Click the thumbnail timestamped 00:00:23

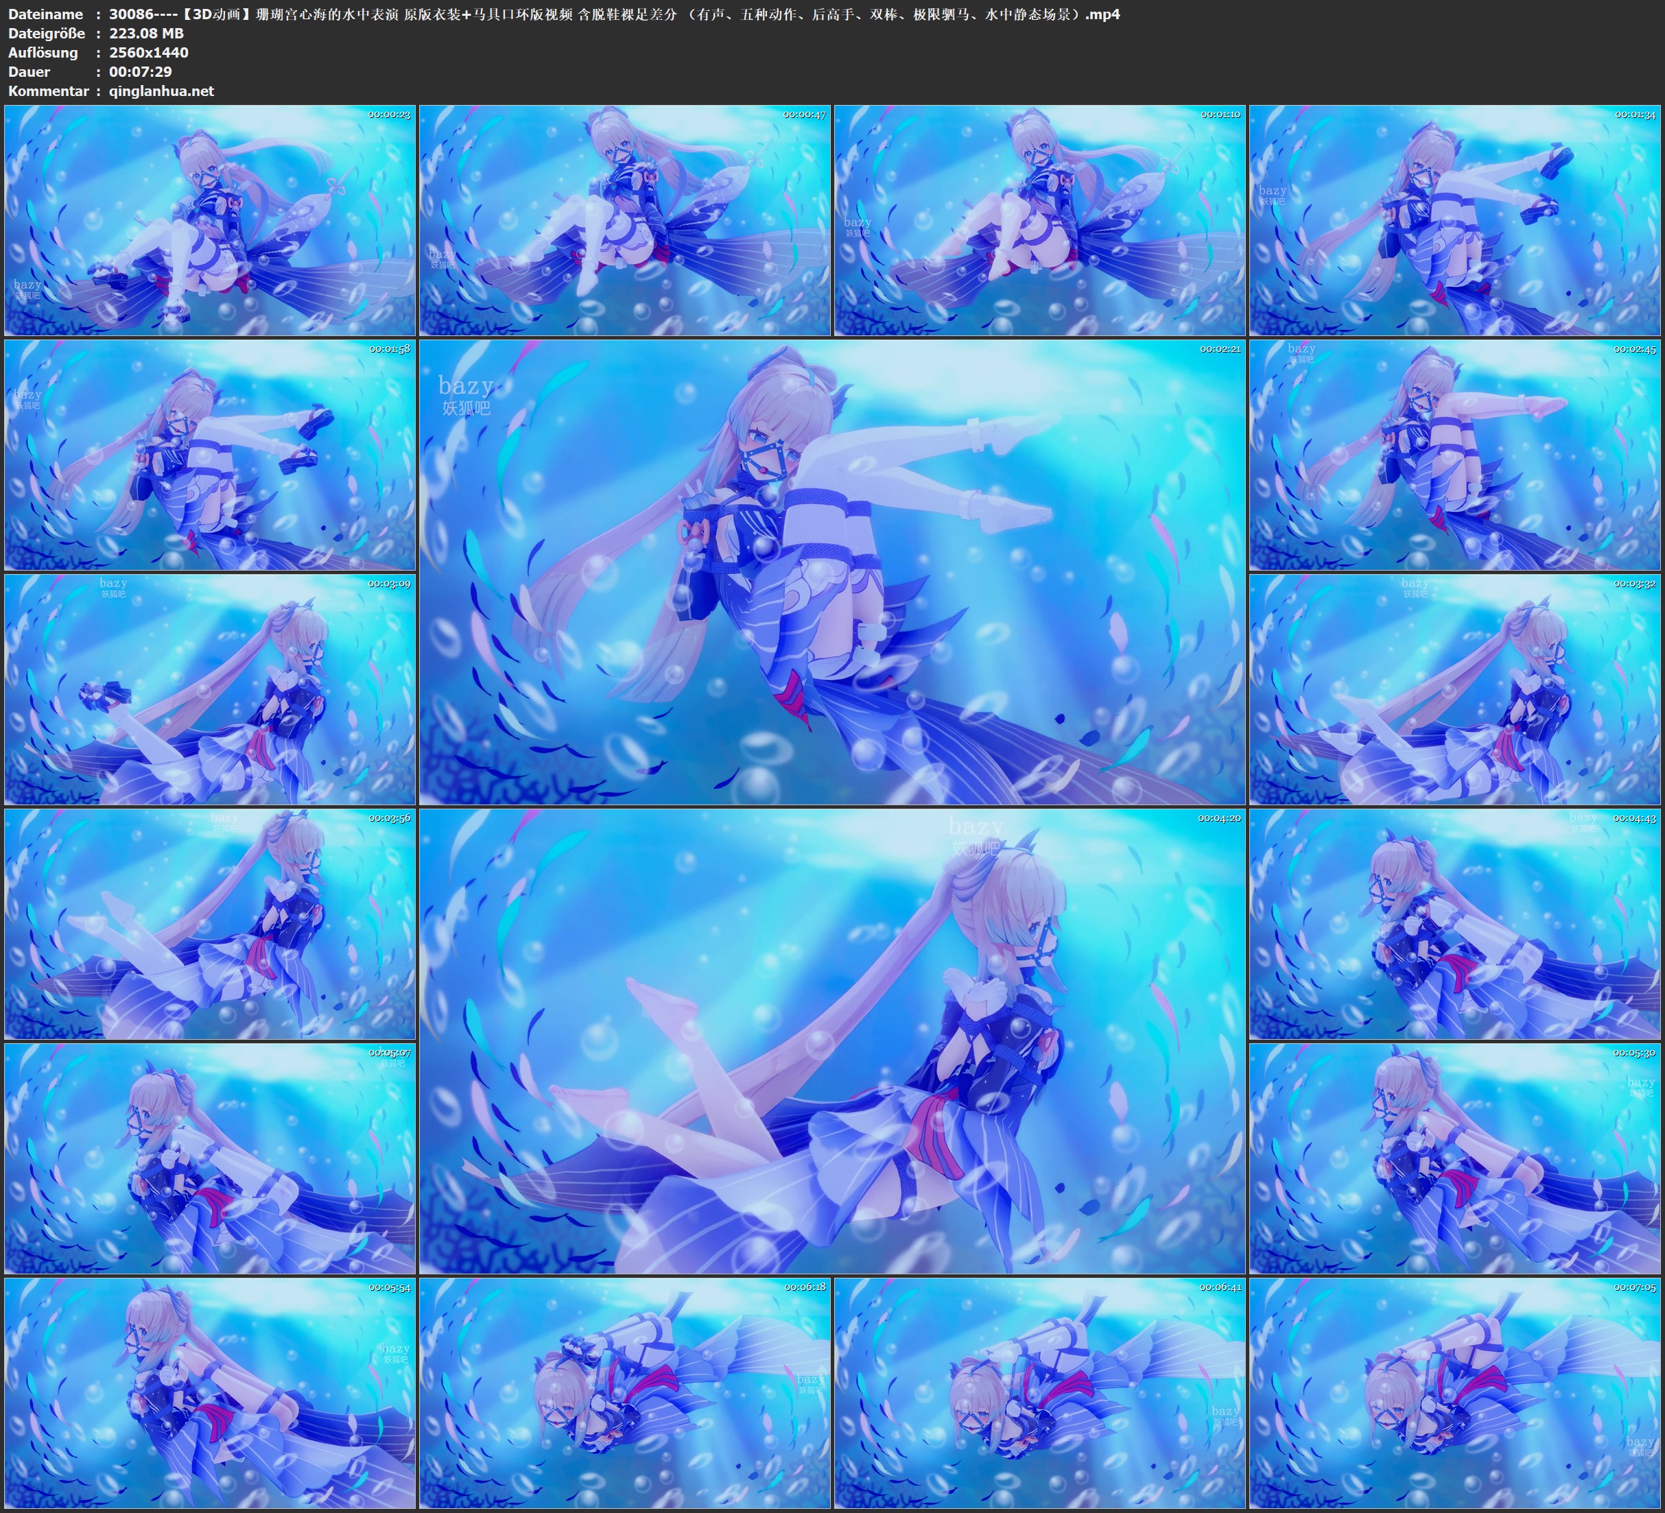(x=210, y=221)
